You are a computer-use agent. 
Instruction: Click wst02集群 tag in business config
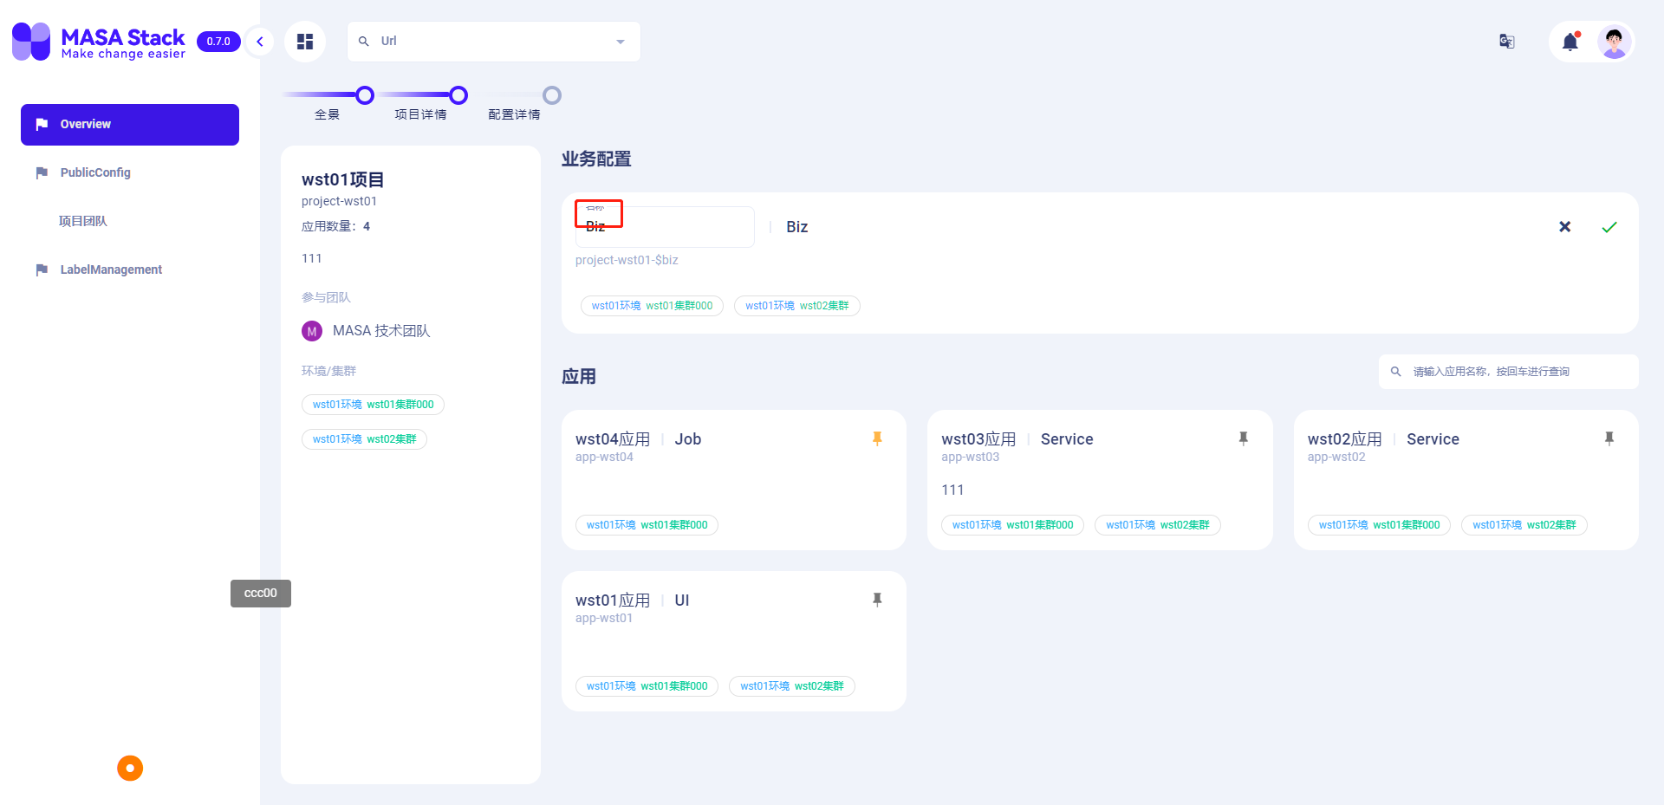(796, 306)
